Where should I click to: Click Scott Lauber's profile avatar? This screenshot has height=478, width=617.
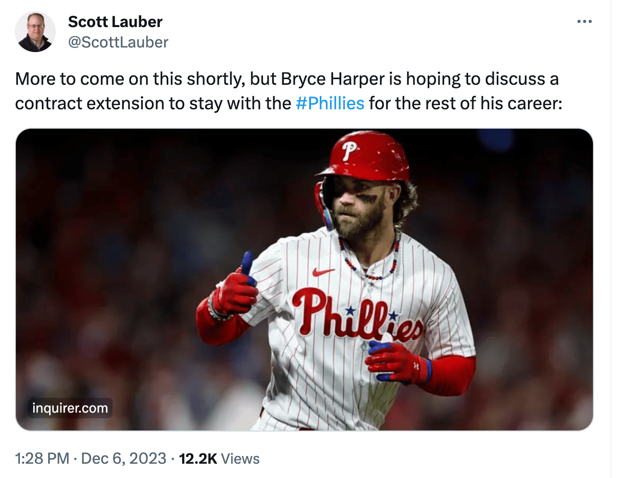pos(35,32)
